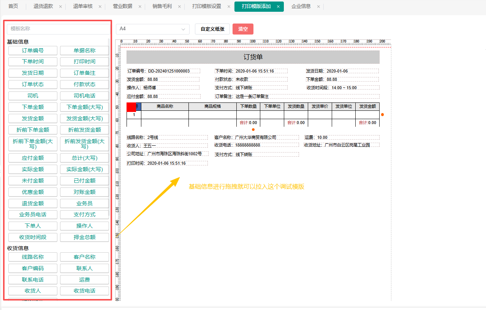Image resolution: width=486 pixels, height=310 pixels.
Task: Close the 退货退款 tab
Action: coord(60,6)
